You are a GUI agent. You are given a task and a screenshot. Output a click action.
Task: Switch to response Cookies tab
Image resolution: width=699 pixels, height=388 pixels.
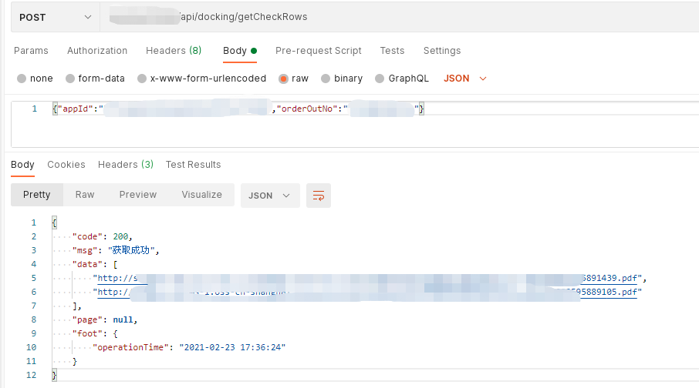pos(66,165)
